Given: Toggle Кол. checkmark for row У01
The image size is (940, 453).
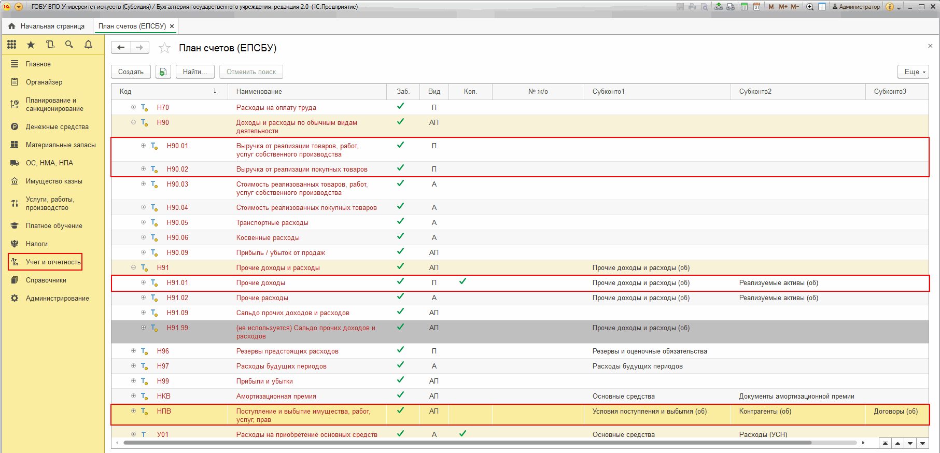Looking at the screenshot, I should coord(462,433).
